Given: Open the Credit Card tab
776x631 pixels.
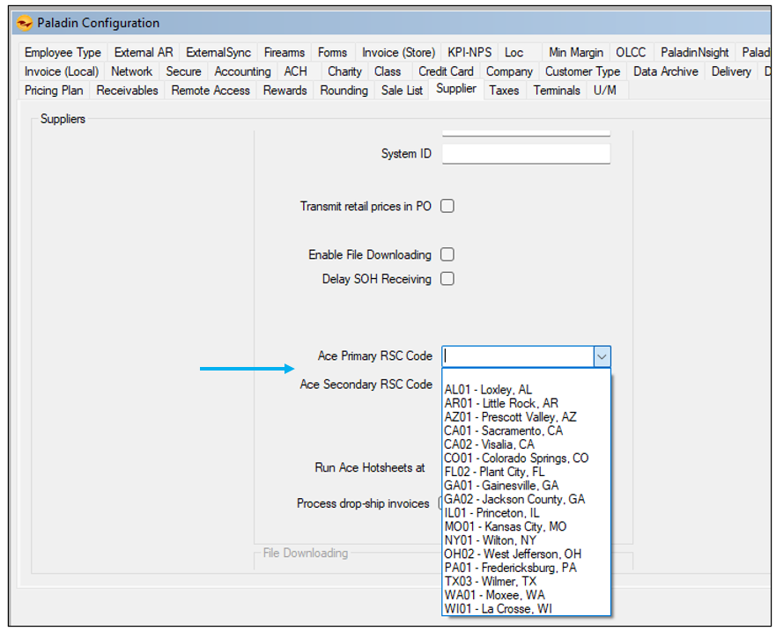Looking at the screenshot, I should click(446, 71).
